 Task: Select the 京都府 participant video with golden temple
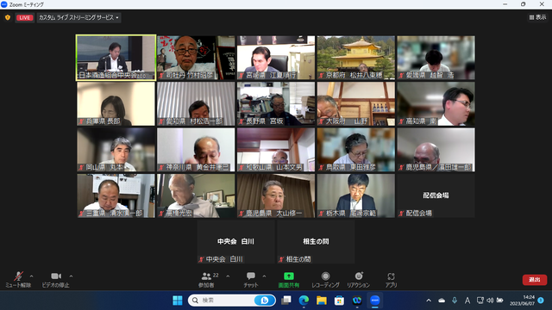tap(356, 58)
